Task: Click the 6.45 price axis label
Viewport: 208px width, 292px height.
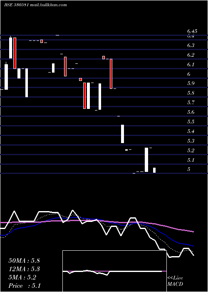Action: coord(192,31)
